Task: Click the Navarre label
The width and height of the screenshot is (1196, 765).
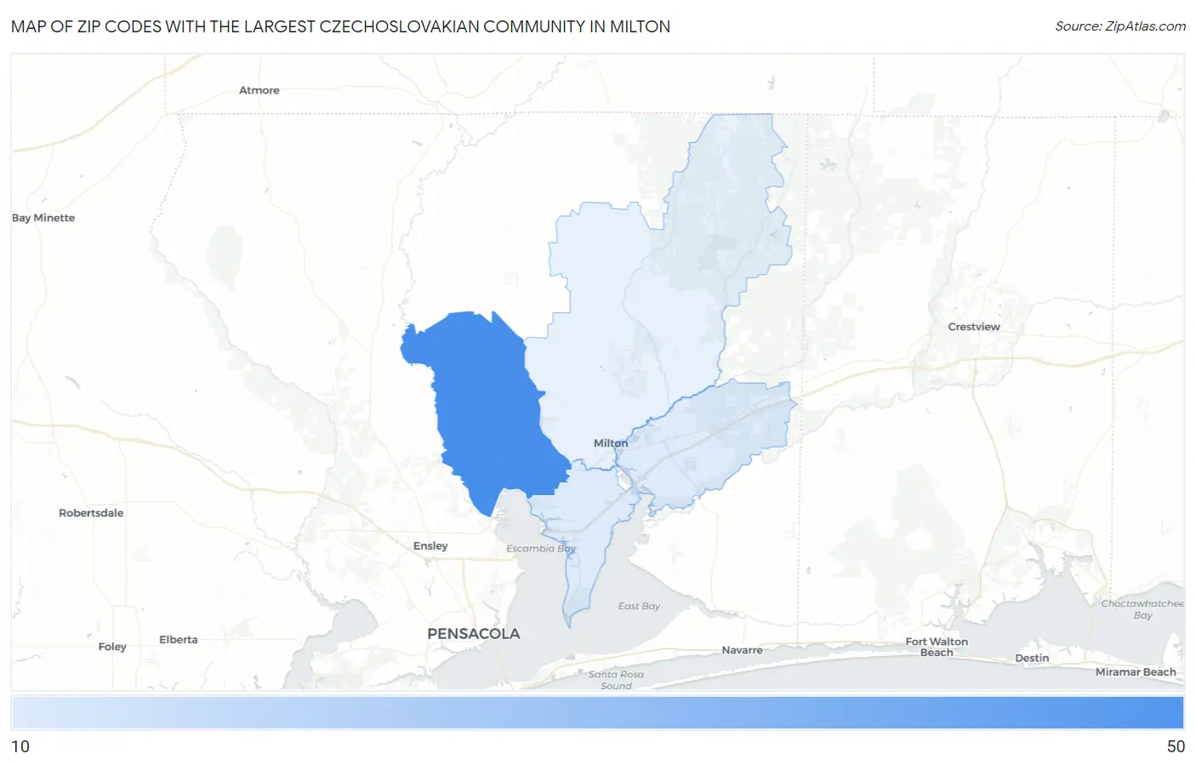Action: tap(742, 650)
